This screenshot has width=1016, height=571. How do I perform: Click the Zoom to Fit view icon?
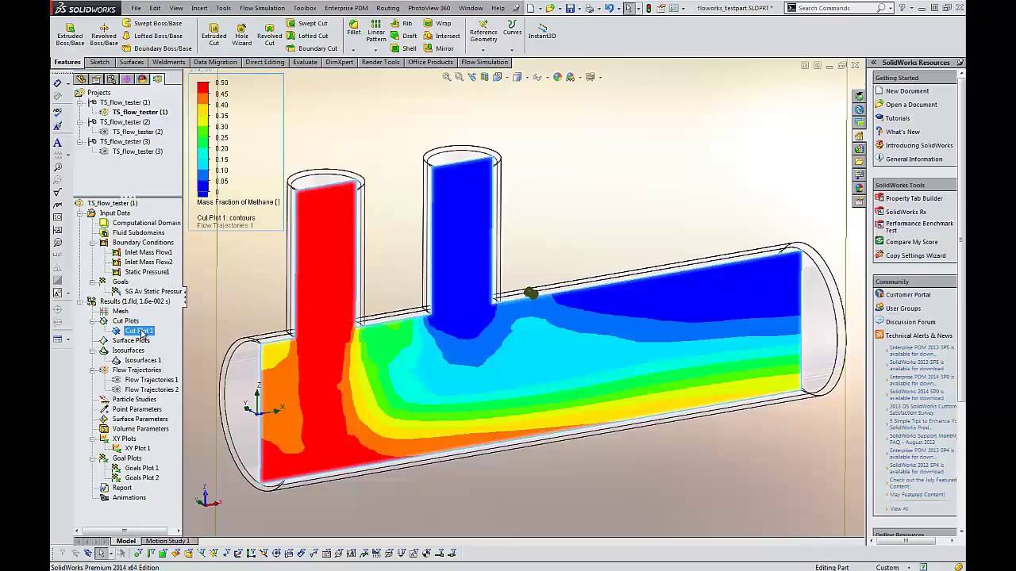pyautogui.click(x=447, y=77)
